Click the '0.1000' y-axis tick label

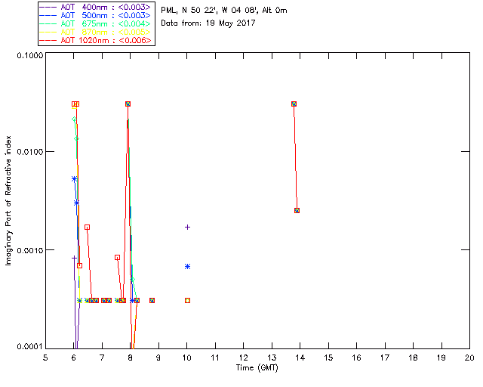pos(30,55)
